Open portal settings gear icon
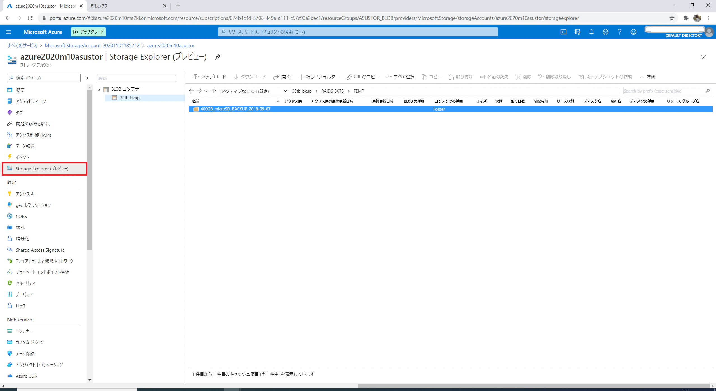 pyautogui.click(x=606, y=32)
